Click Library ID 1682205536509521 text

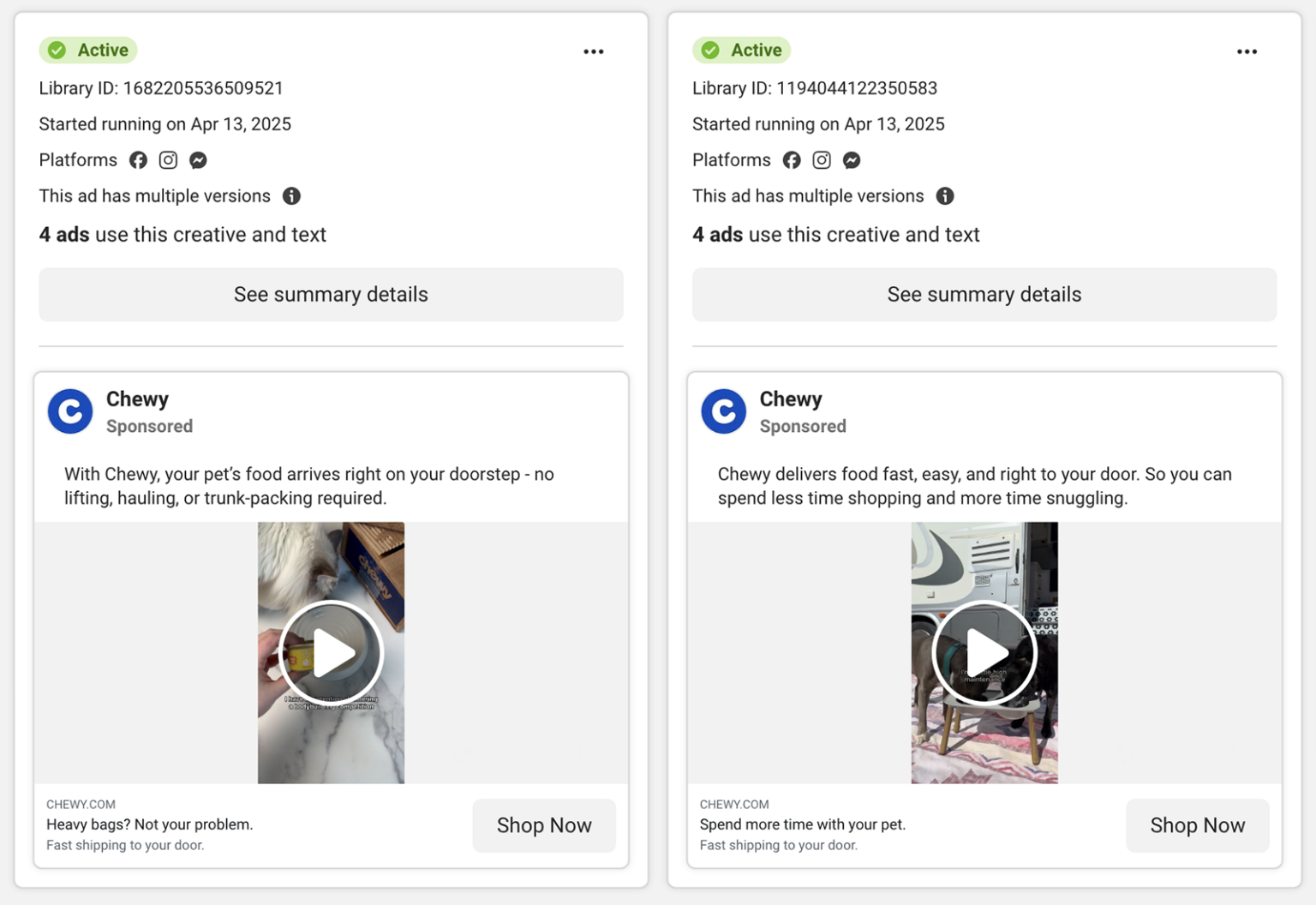161,88
